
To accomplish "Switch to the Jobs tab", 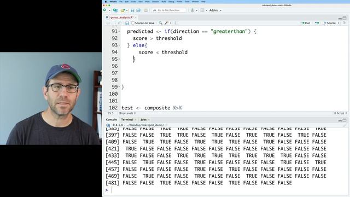I will pyautogui.click(x=143, y=120).
